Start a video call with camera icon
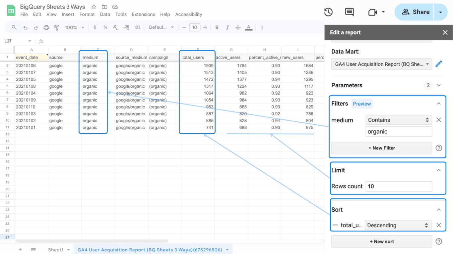This screenshot has width=453, height=254. click(373, 12)
